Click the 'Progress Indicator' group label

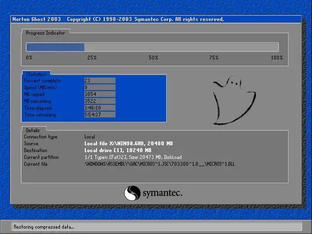(45, 33)
